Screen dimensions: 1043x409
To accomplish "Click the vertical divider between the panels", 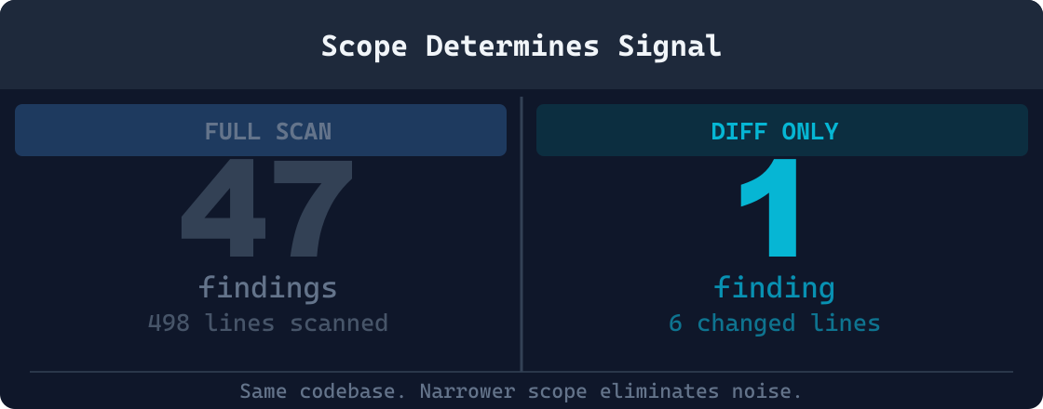I will [x=521, y=232].
